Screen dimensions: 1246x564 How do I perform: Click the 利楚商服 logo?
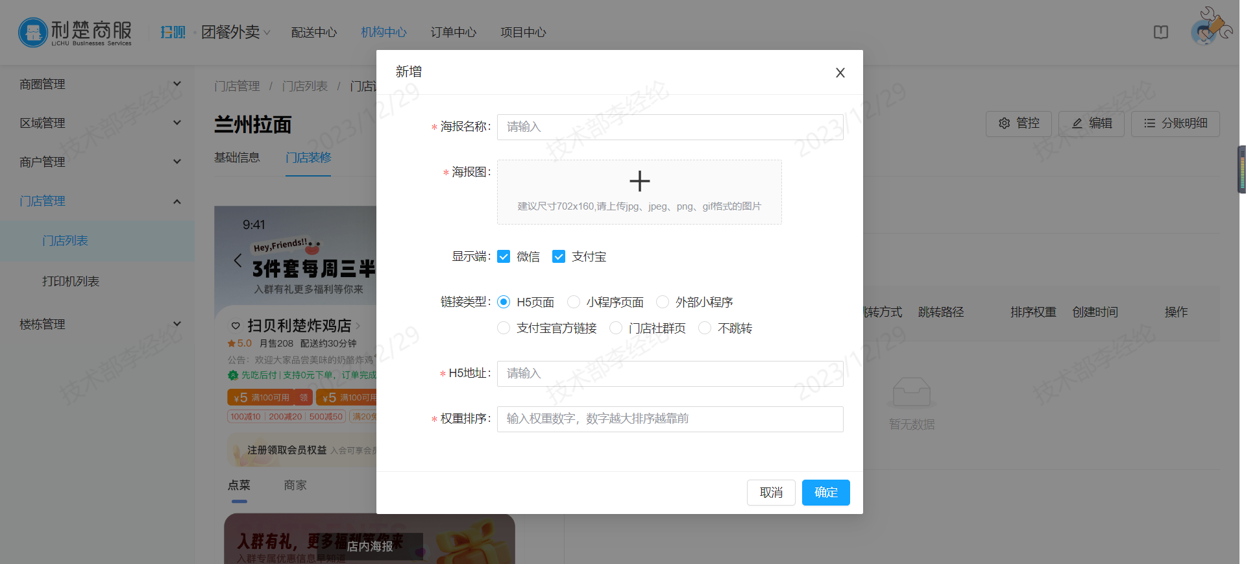pyautogui.click(x=75, y=32)
